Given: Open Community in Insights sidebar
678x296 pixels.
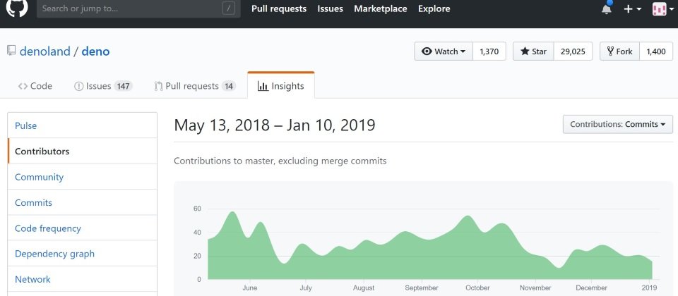Looking at the screenshot, I should point(82,177).
